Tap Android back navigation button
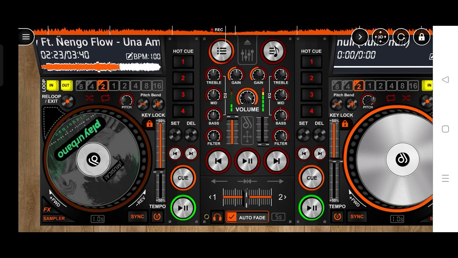 445,80
